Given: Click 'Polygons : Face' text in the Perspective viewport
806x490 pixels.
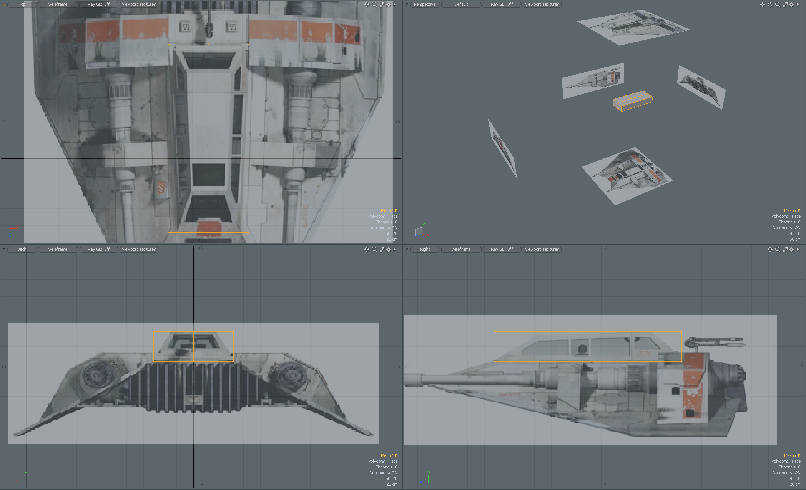Looking at the screenshot, I should [786, 216].
